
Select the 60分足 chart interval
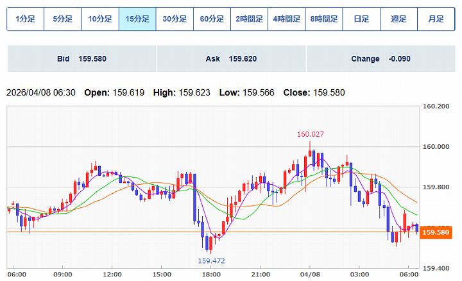tap(212, 19)
